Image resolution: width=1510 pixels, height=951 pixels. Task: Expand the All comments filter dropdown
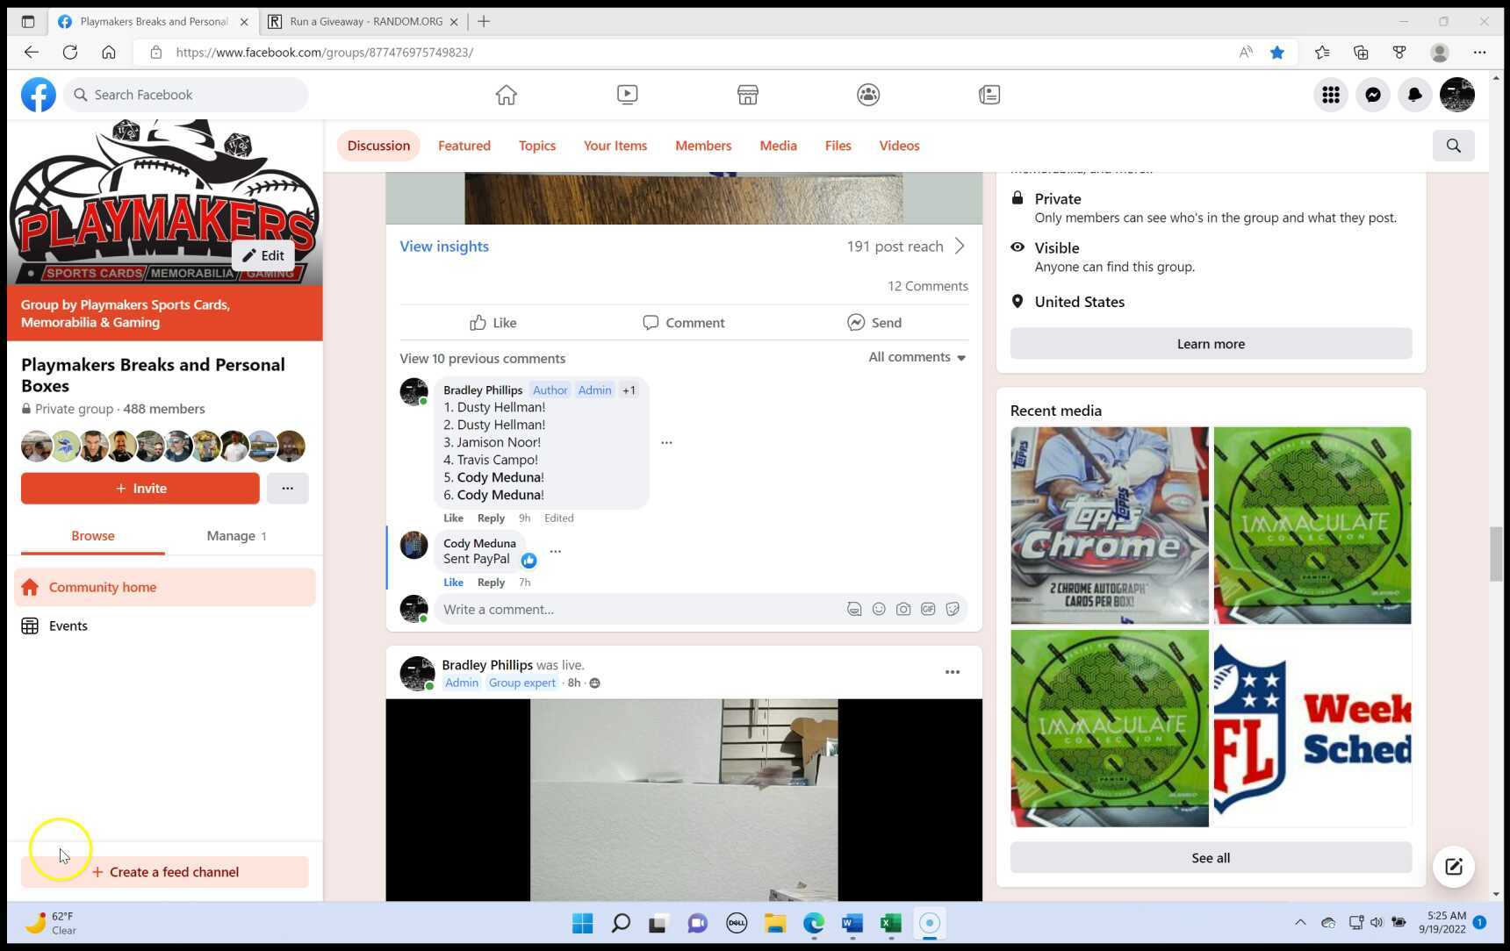click(x=917, y=357)
